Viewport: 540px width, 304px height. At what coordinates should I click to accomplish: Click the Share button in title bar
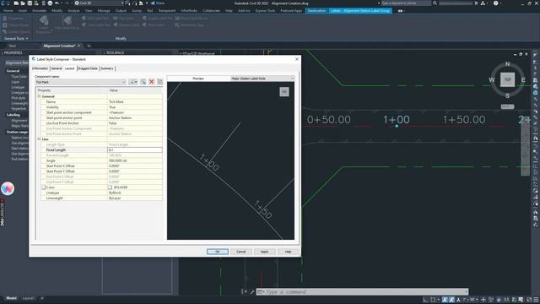click(x=158, y=3)
